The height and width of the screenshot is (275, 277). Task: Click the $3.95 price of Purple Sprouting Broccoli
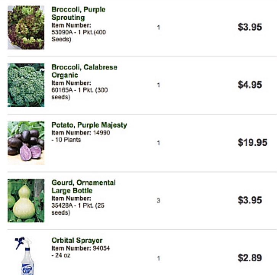(x=250, y=27)
